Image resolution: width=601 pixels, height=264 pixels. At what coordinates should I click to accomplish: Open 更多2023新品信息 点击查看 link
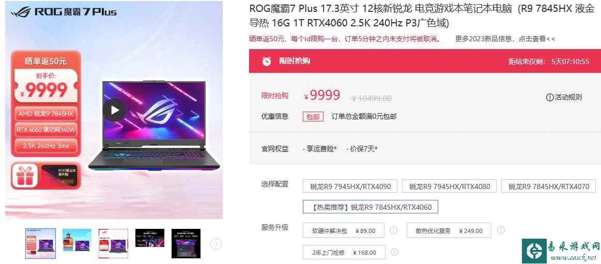(x=505, y=39)
